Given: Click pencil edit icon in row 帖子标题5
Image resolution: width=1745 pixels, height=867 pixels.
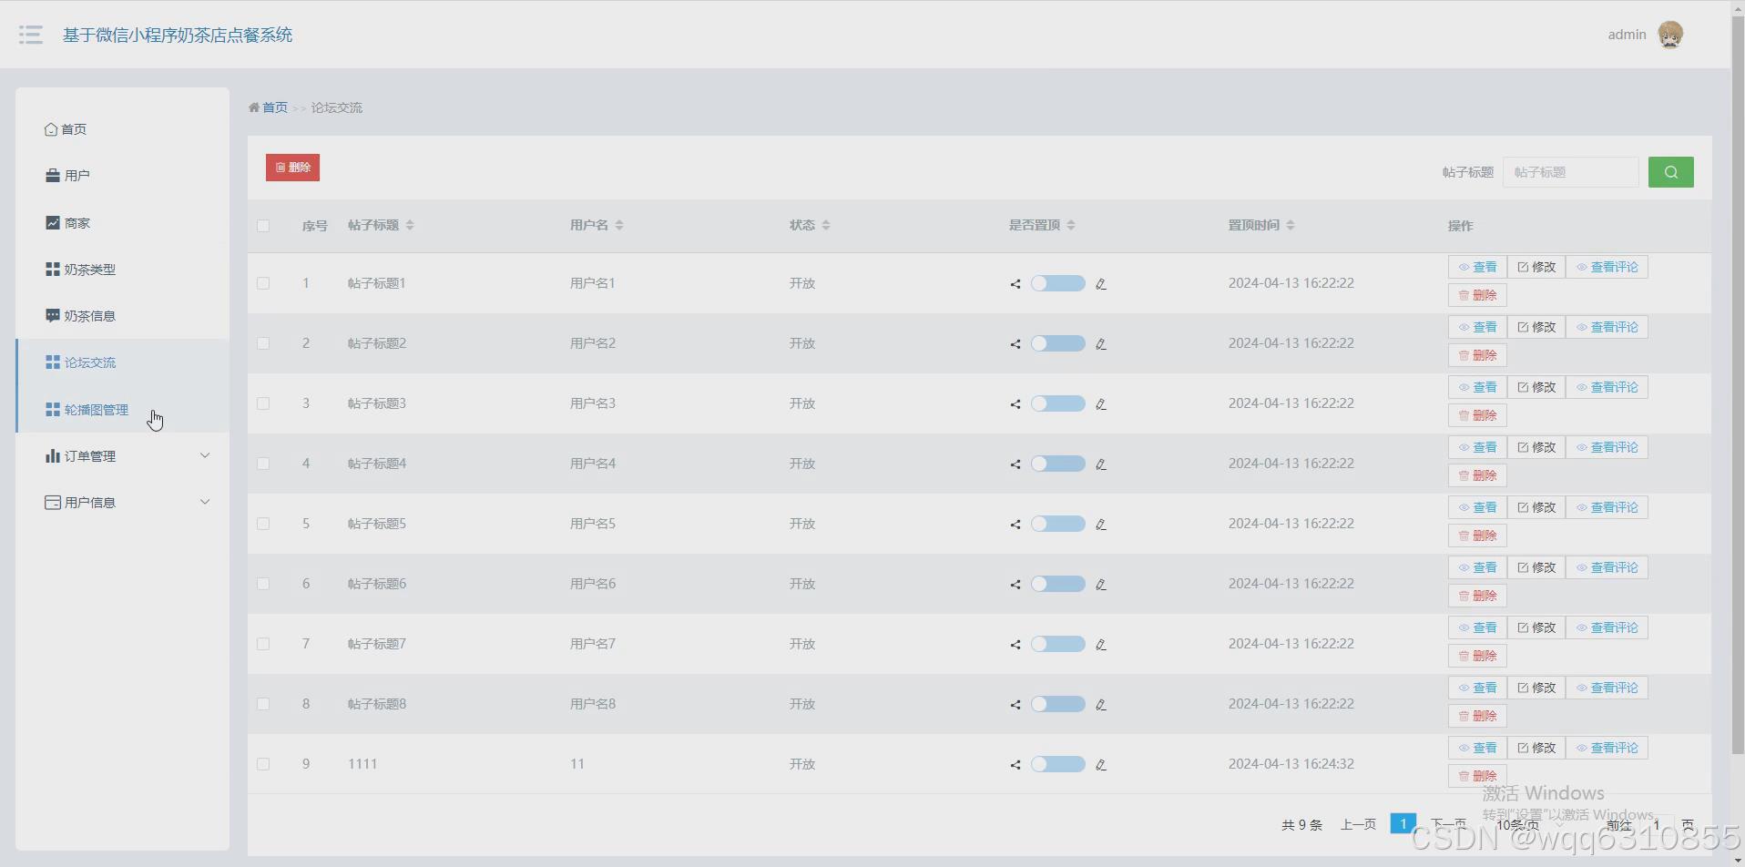Looking at the screenshot, I should tap(1101, 525).
